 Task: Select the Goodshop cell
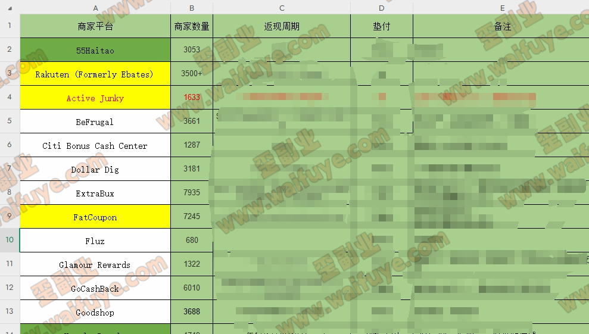click(x=95, y=312)
